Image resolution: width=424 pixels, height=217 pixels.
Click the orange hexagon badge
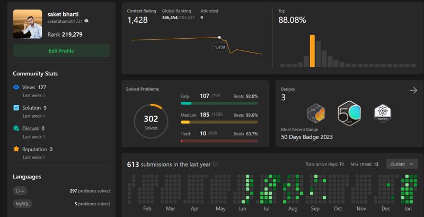coord(316,114)
